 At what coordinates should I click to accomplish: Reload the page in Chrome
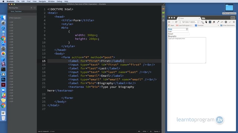click(176, 22)
